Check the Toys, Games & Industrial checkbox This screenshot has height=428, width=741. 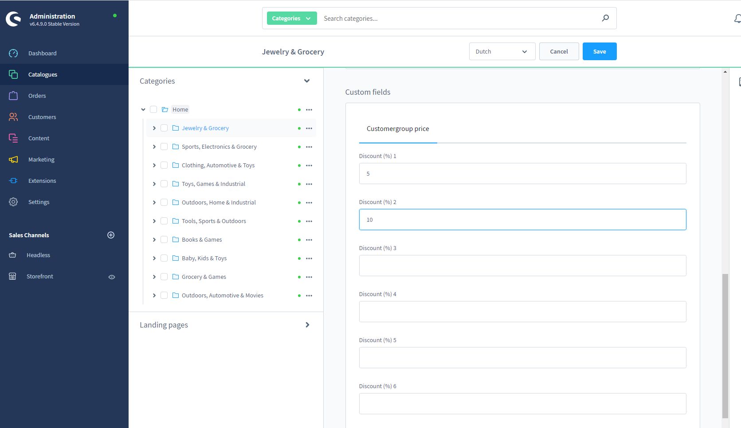(164, 184)
